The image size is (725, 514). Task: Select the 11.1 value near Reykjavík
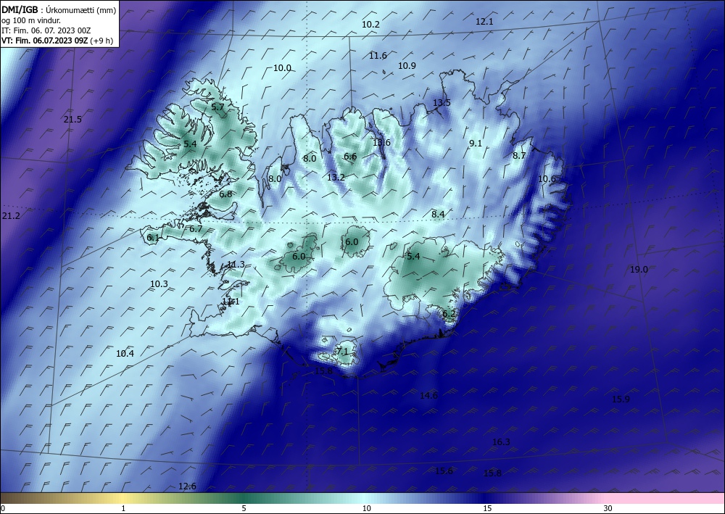pyautogui.click(x=231, y=302)
